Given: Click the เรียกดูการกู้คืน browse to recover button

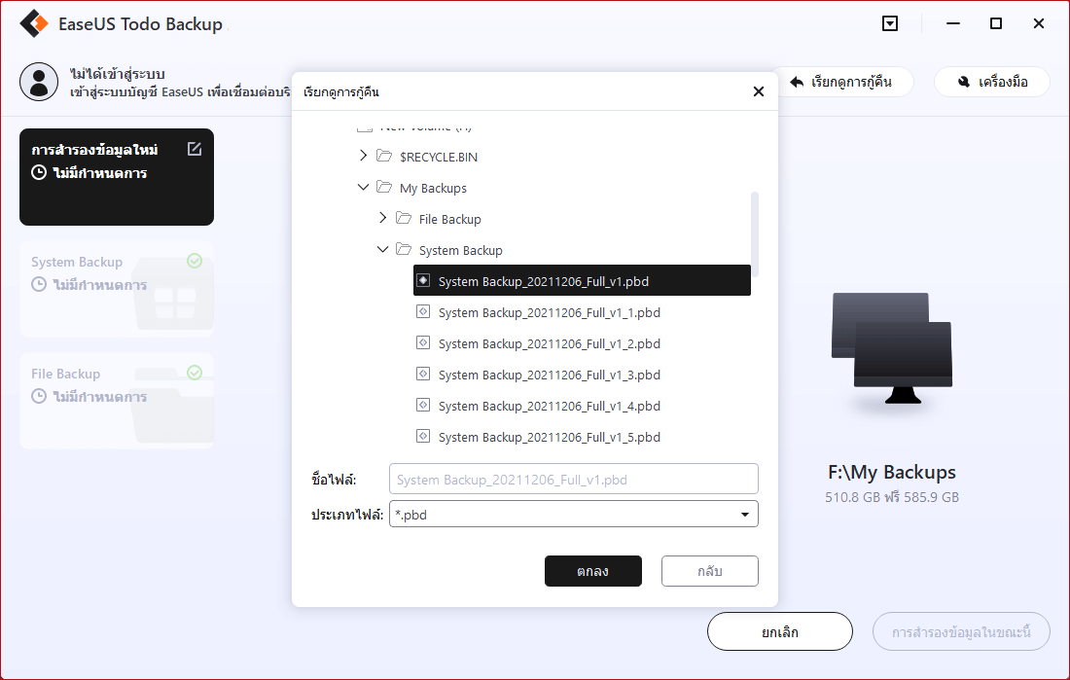Looking at the screenshot, I should tap(842, 82).
